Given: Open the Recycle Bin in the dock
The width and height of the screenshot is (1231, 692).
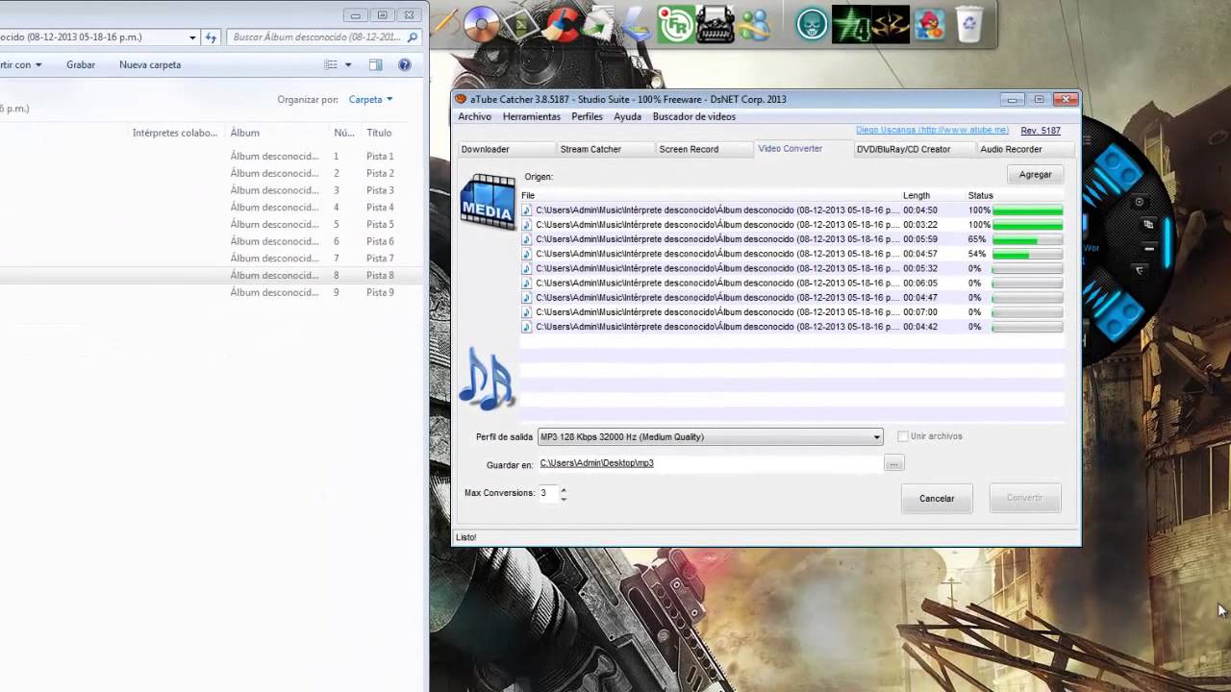Looking at the screenshot, I should click(969, 24).
